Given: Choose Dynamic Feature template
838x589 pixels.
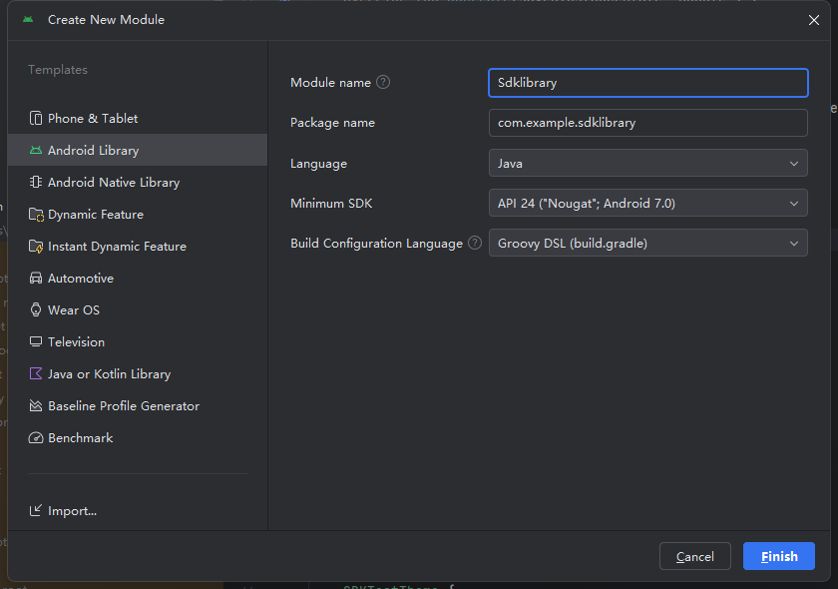Looking at the screenshot, I should tap(138, 215).
